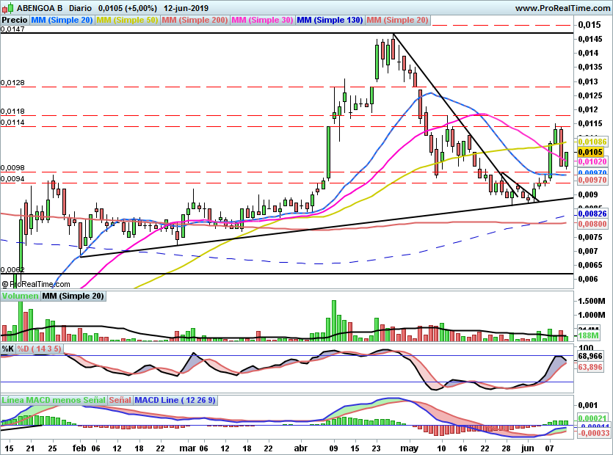Click the current price tag 0,0105

591,152
